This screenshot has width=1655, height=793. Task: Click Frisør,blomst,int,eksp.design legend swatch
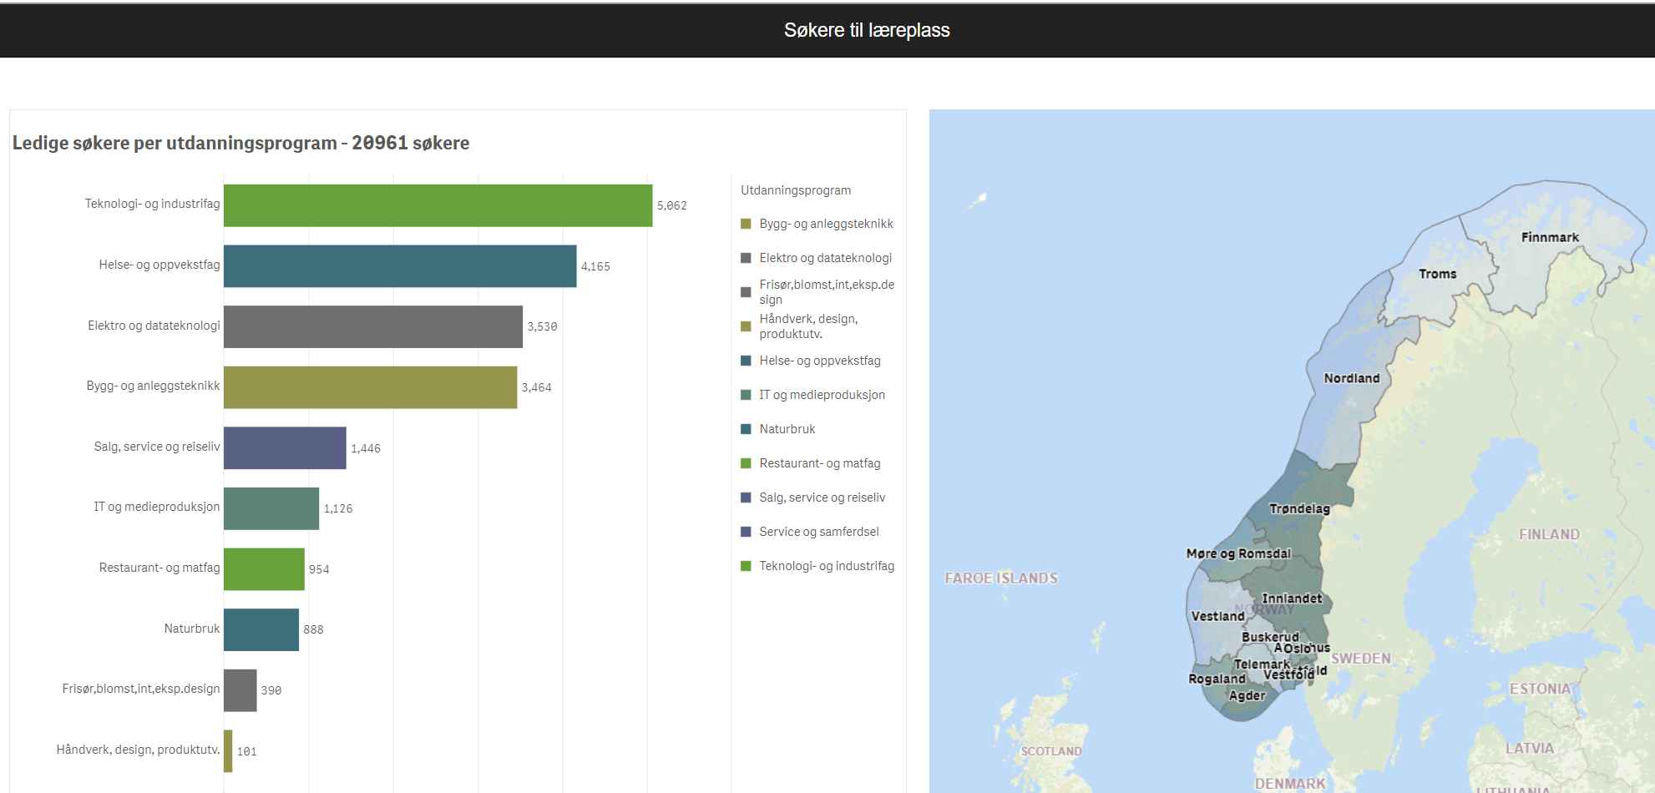(x=746, y=292)
